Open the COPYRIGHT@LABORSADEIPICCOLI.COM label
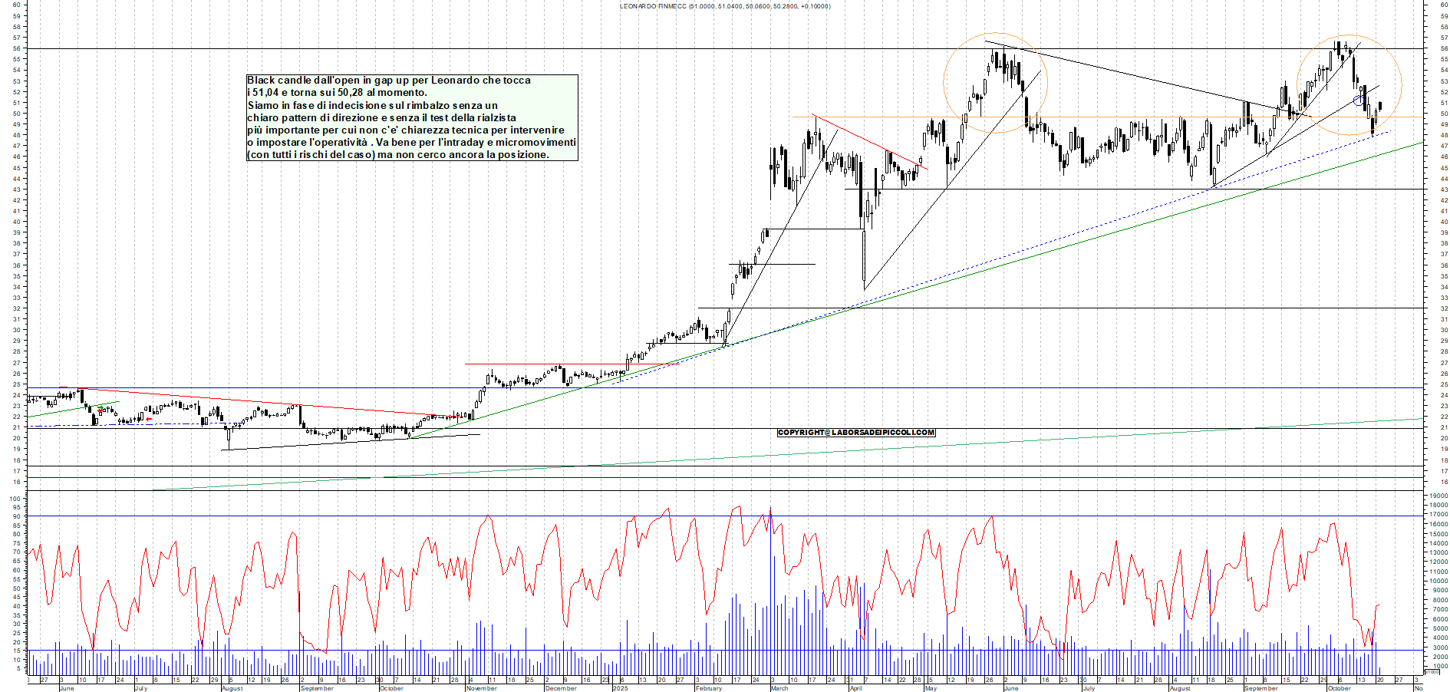Viewport: 1450px width, 692px height. point(855,433)
